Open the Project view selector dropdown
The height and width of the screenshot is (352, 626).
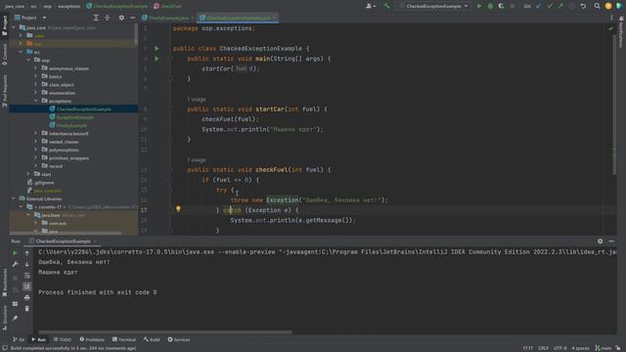[30, 18]
